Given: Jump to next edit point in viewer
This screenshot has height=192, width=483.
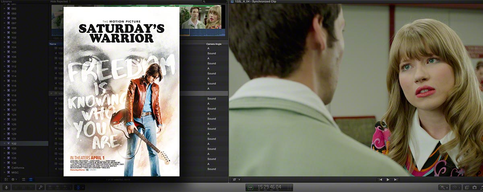Looking at the screenshot, I should pyautogui.click(x=396, y=180).
